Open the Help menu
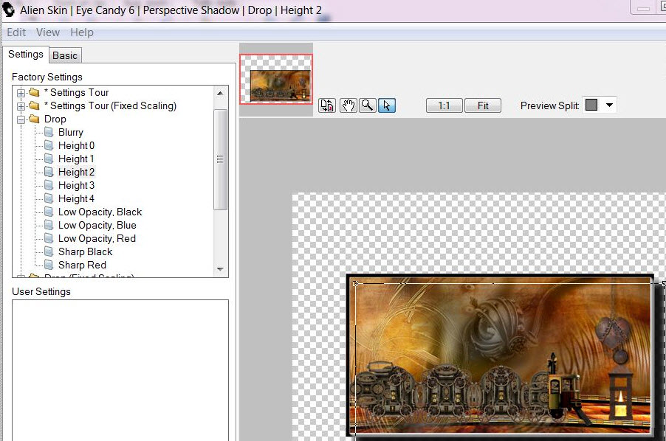Viewport: 666px width, 441px height. pyautogui.click(x=82, y=32)
